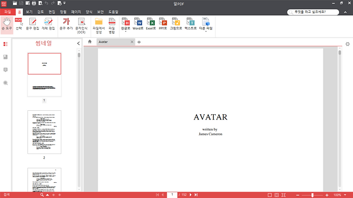Go to the next page
353x198 pixels.
(x=190, y=195)
